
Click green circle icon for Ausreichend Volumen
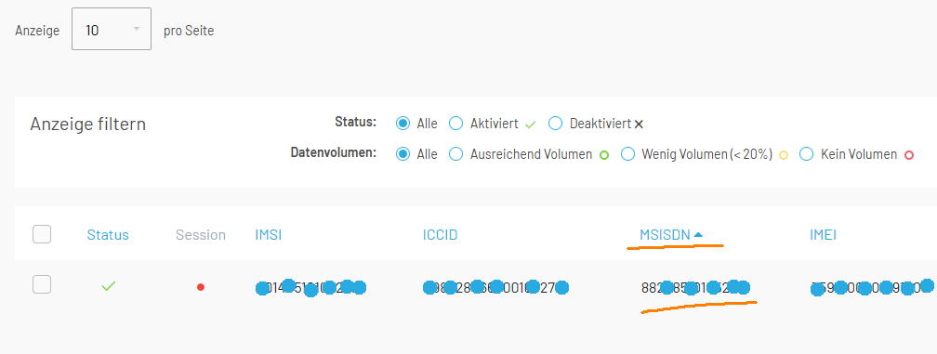coord(603,155)
